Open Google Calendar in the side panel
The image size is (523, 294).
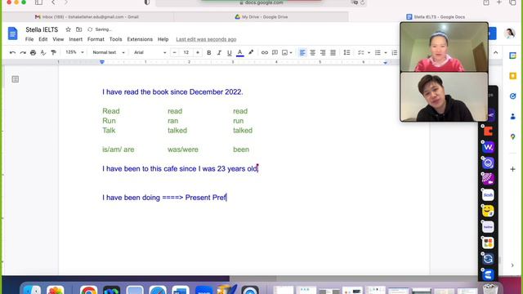coord(512,56)
